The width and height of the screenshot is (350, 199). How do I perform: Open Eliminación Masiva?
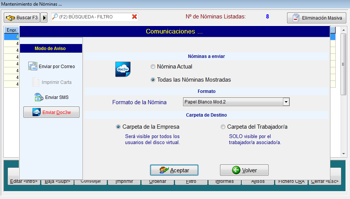pos(316,18)
